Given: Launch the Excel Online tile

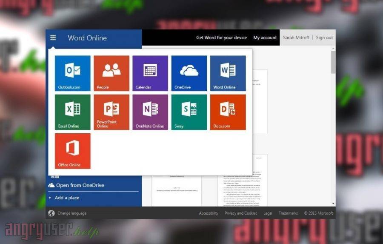Looking at the screenshot, I should [72, 112].
